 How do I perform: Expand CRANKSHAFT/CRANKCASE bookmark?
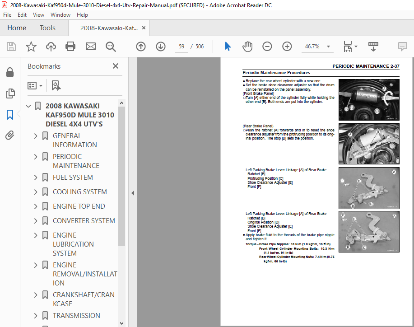point(36,295)
